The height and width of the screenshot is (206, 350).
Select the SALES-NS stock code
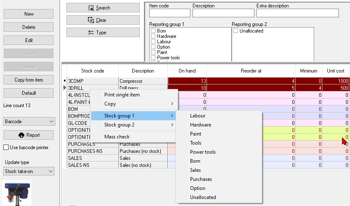pyautogui.click(x=93, y=165)
